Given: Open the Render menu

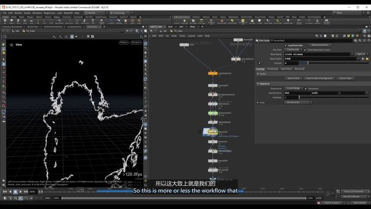Looking at the screenshot, I should tap(18, 13).
